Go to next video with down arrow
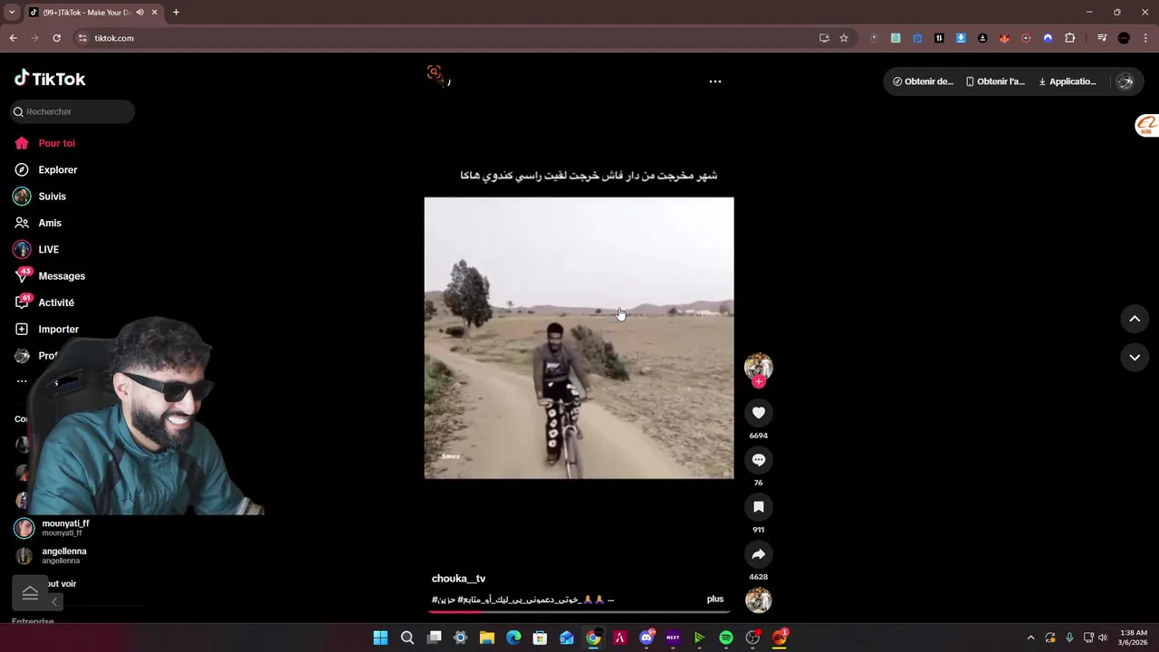Image resolution: width=1159 pixels, height=652 pixels. 1135,358
